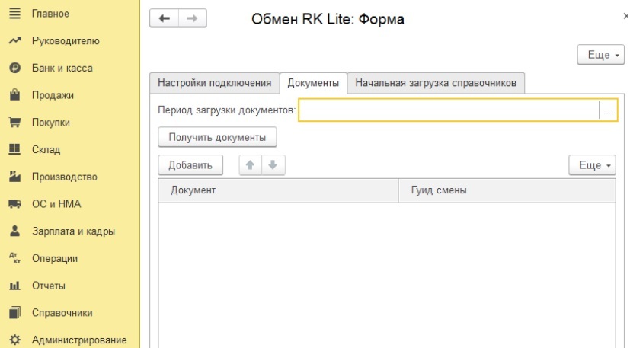Switch to the Документы tab
This screenshot has width=630, height=348.
tap(313, 83)
